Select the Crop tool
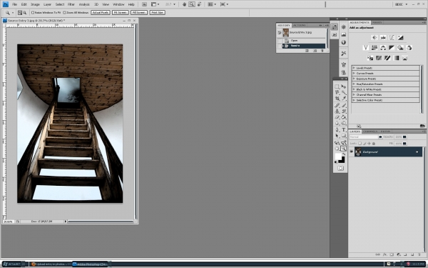Image resolution: width=428 pixels, height=268 pixels. pos(337,99)
